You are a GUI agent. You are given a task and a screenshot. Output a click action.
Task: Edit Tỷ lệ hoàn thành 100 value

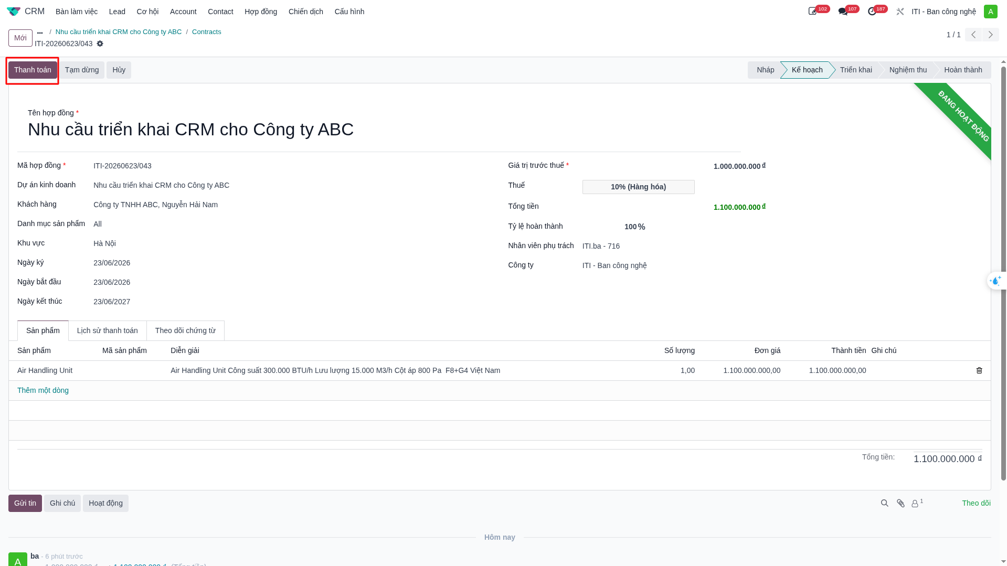[x=630, y=227]
